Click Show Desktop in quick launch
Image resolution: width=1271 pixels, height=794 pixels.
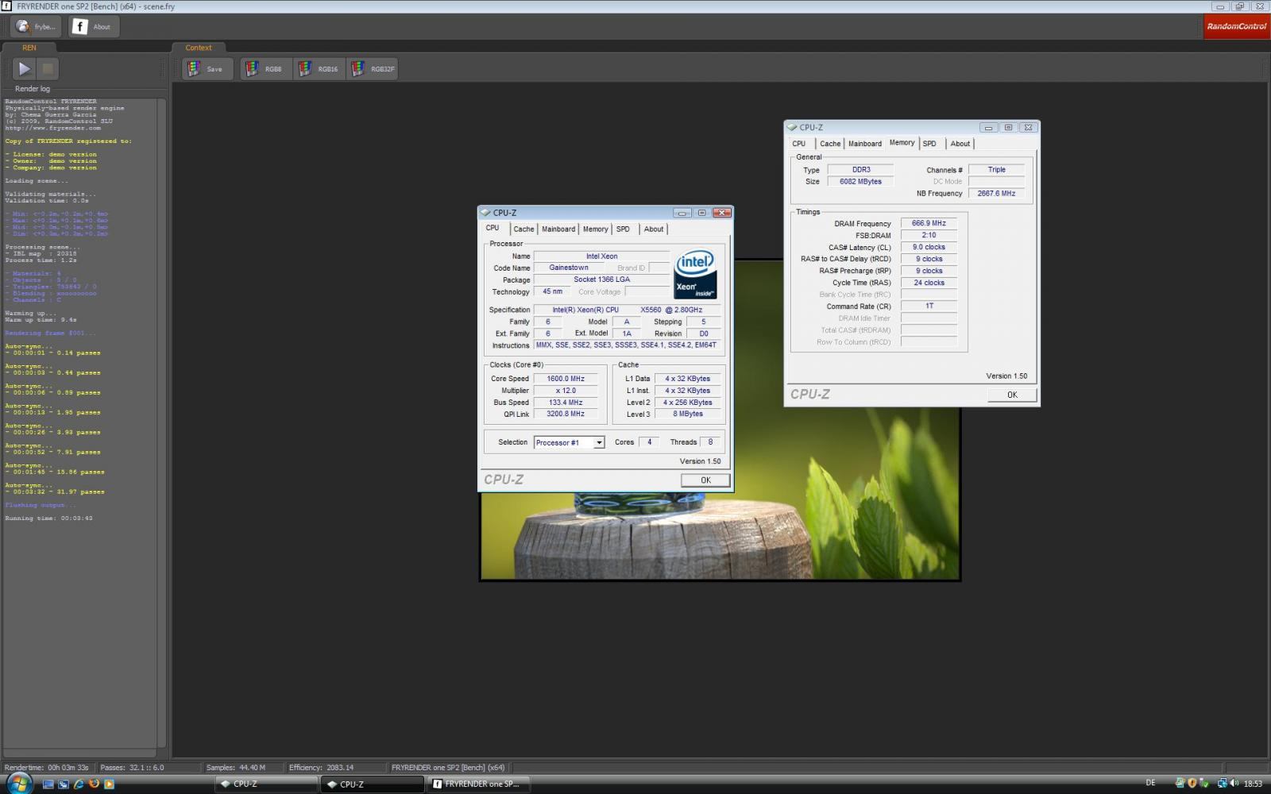pyautogui.click(x=48, y=784)
